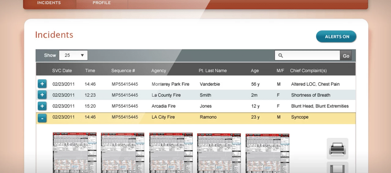This screenshot has height=173, width=391.
Task: Toggle the Alerts On button
Action: pyautogui.click(x=336, y=37)
